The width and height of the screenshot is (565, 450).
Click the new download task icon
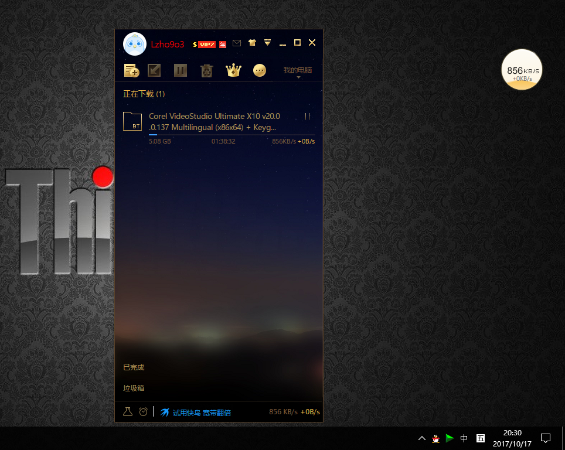[131, 70]
